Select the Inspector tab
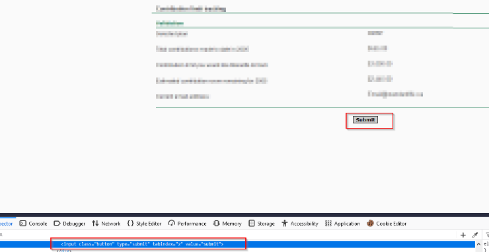The height and width of the screenshot is (252, 489). click(x=7, y=224)
